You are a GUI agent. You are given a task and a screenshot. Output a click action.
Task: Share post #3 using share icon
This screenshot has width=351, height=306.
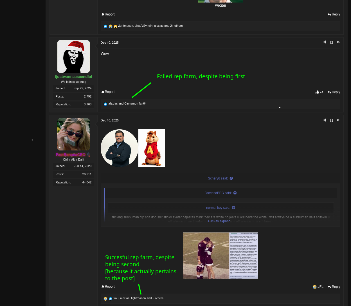[325, 120]
